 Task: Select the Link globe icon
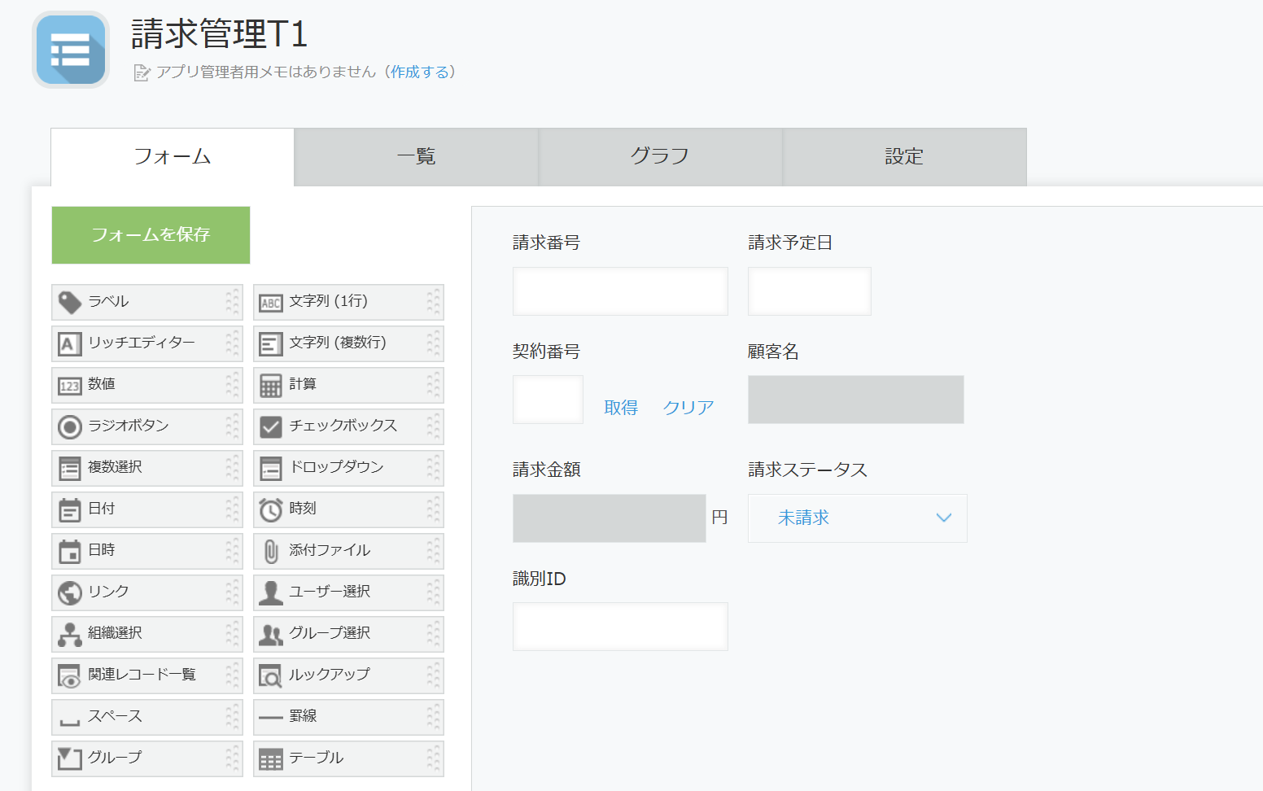(x=70, y=593)
